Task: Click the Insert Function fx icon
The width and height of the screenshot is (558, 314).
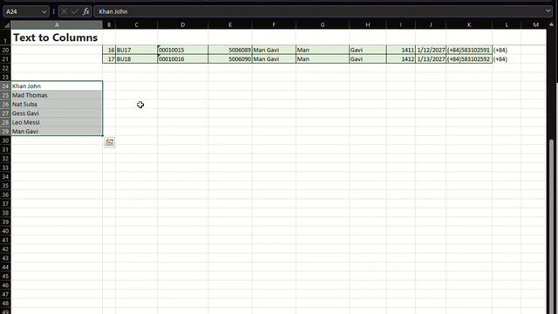Action: pyautogui.click(x=85, y=11)
